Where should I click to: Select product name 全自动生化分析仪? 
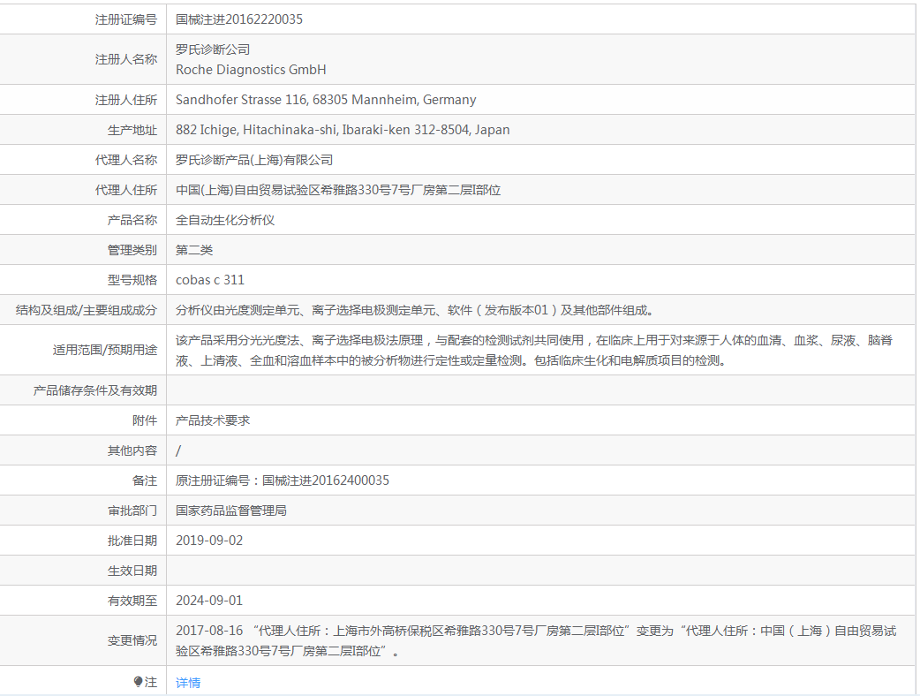(225, 219)
